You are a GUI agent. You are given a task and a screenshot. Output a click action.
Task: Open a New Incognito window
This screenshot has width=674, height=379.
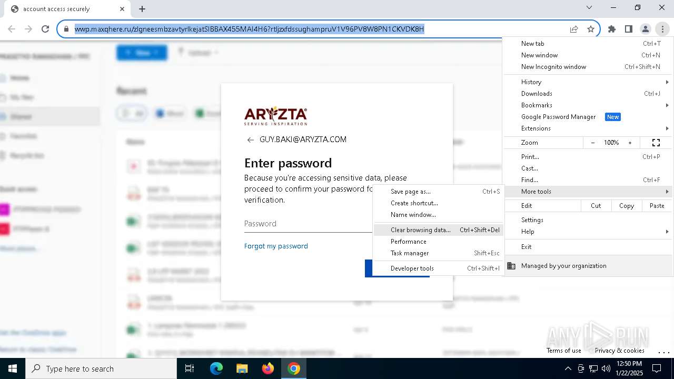pyautogui.click(x=588, y=67)
